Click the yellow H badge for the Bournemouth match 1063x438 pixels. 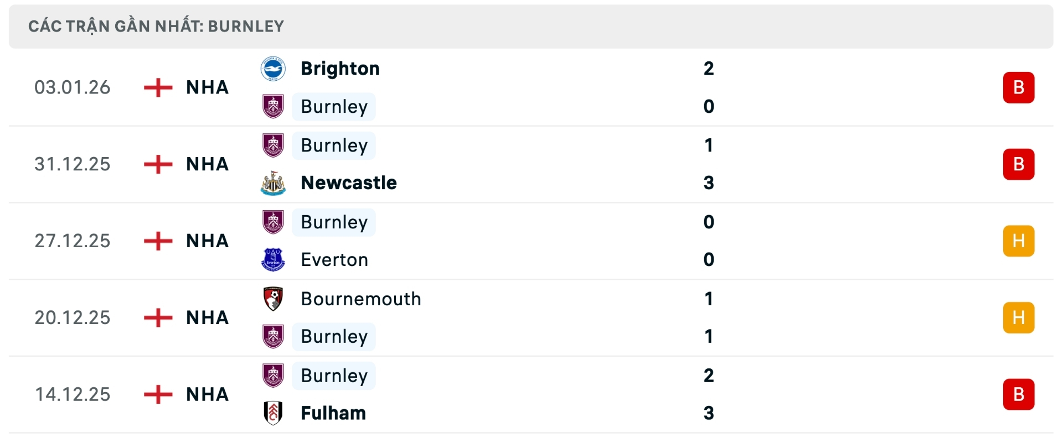tap(1019, 317)
